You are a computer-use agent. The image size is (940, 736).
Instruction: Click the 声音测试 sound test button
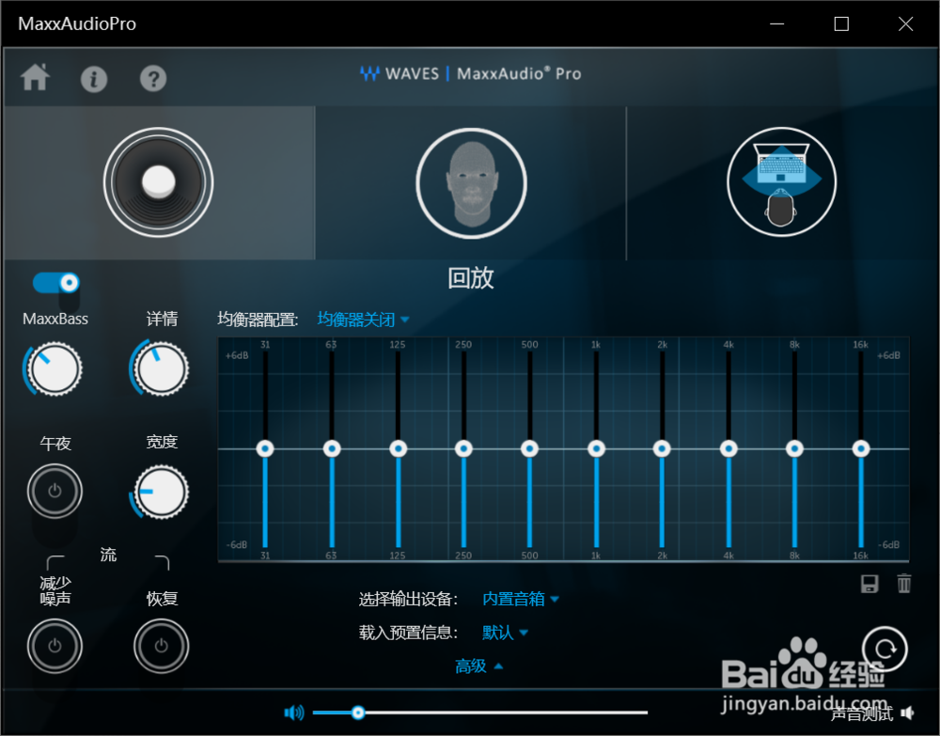click(872, 713)
